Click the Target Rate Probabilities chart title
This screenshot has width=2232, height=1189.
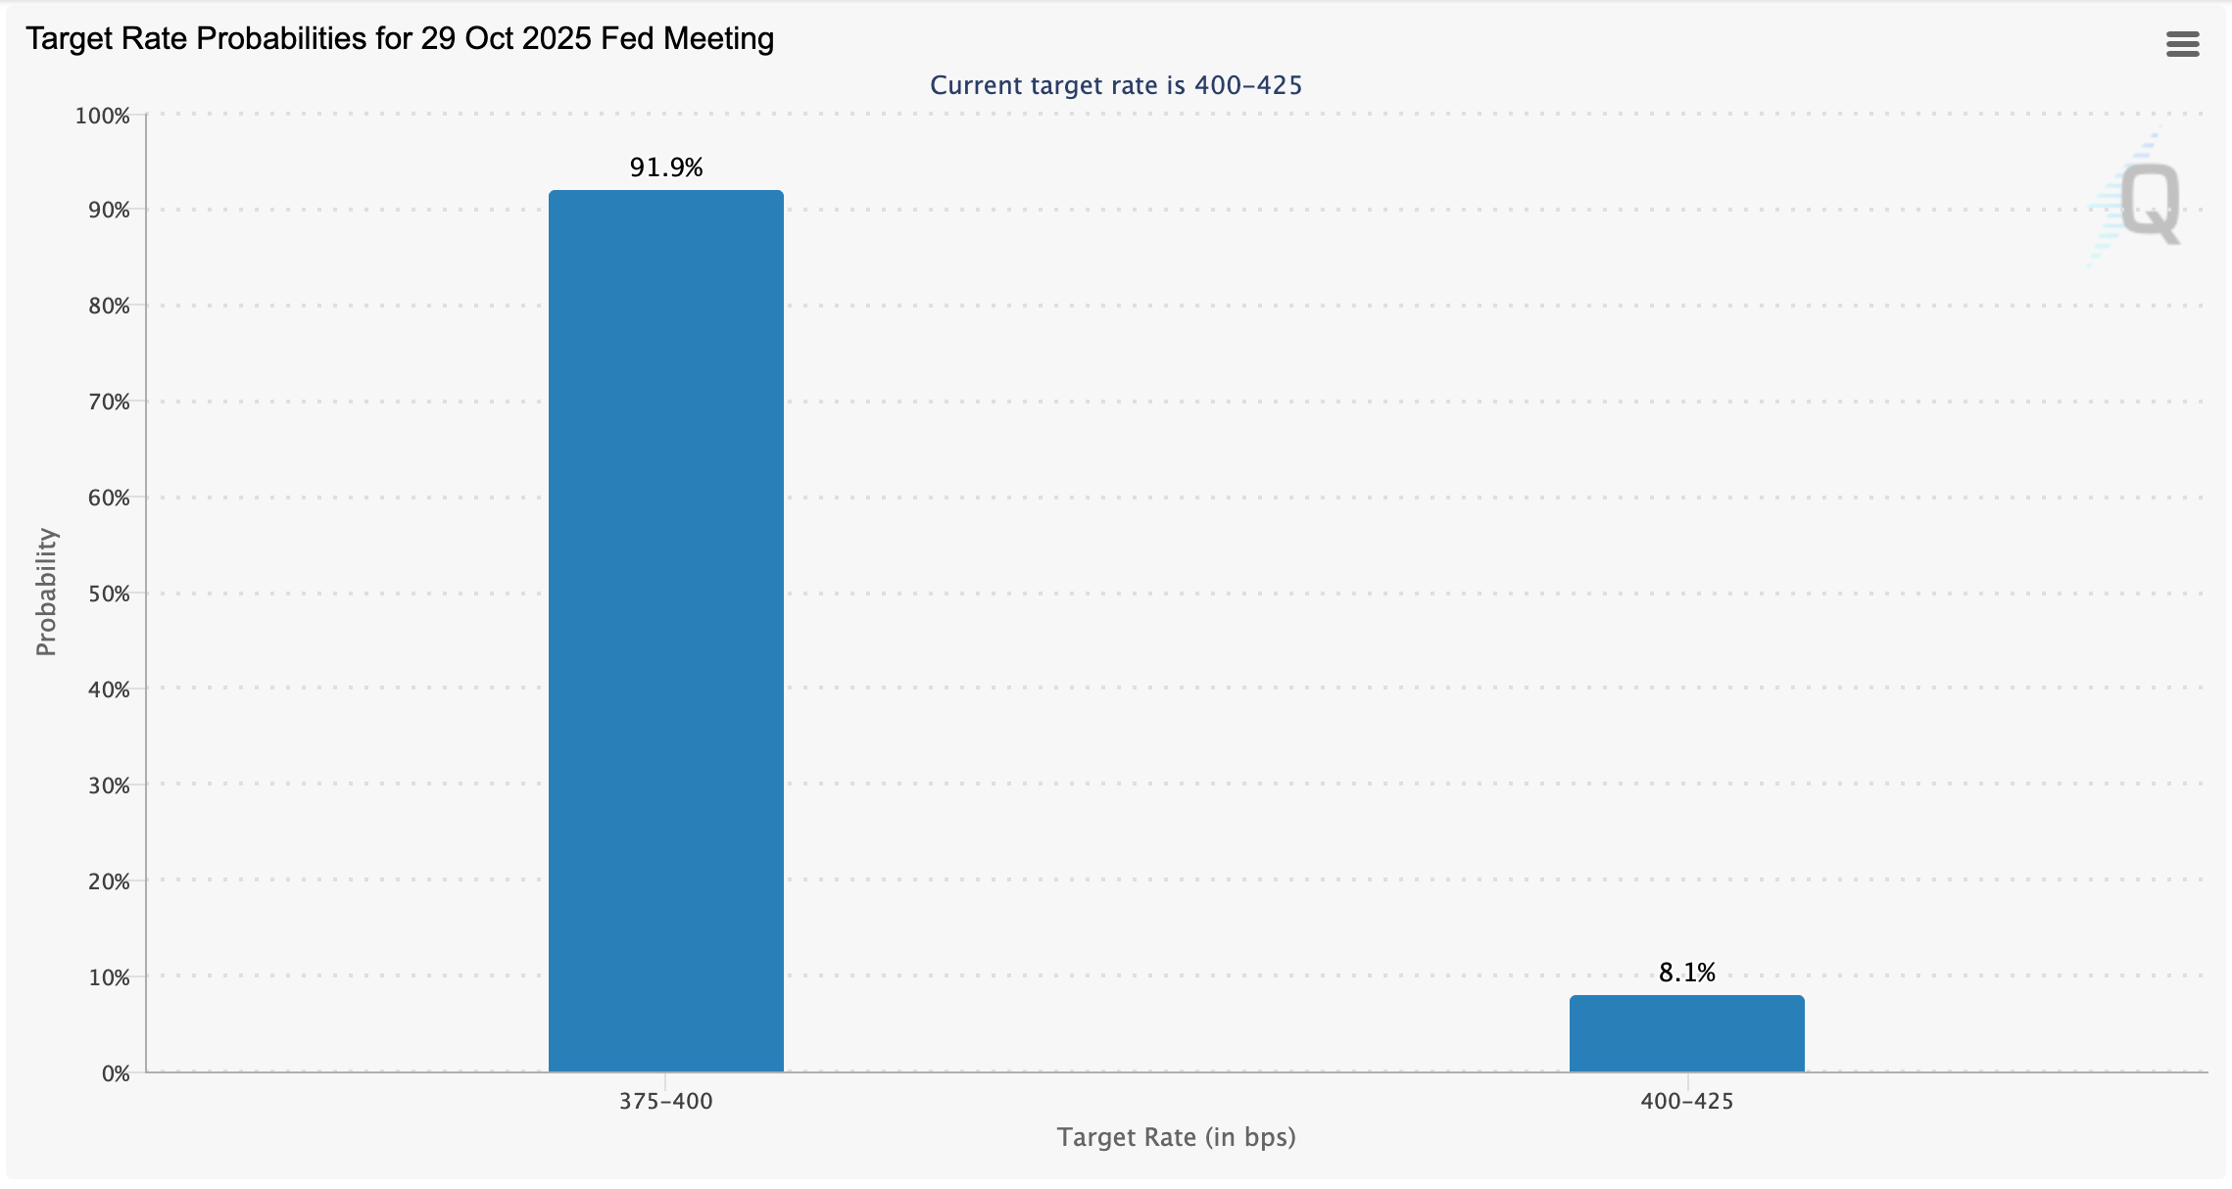click(400, 39)
